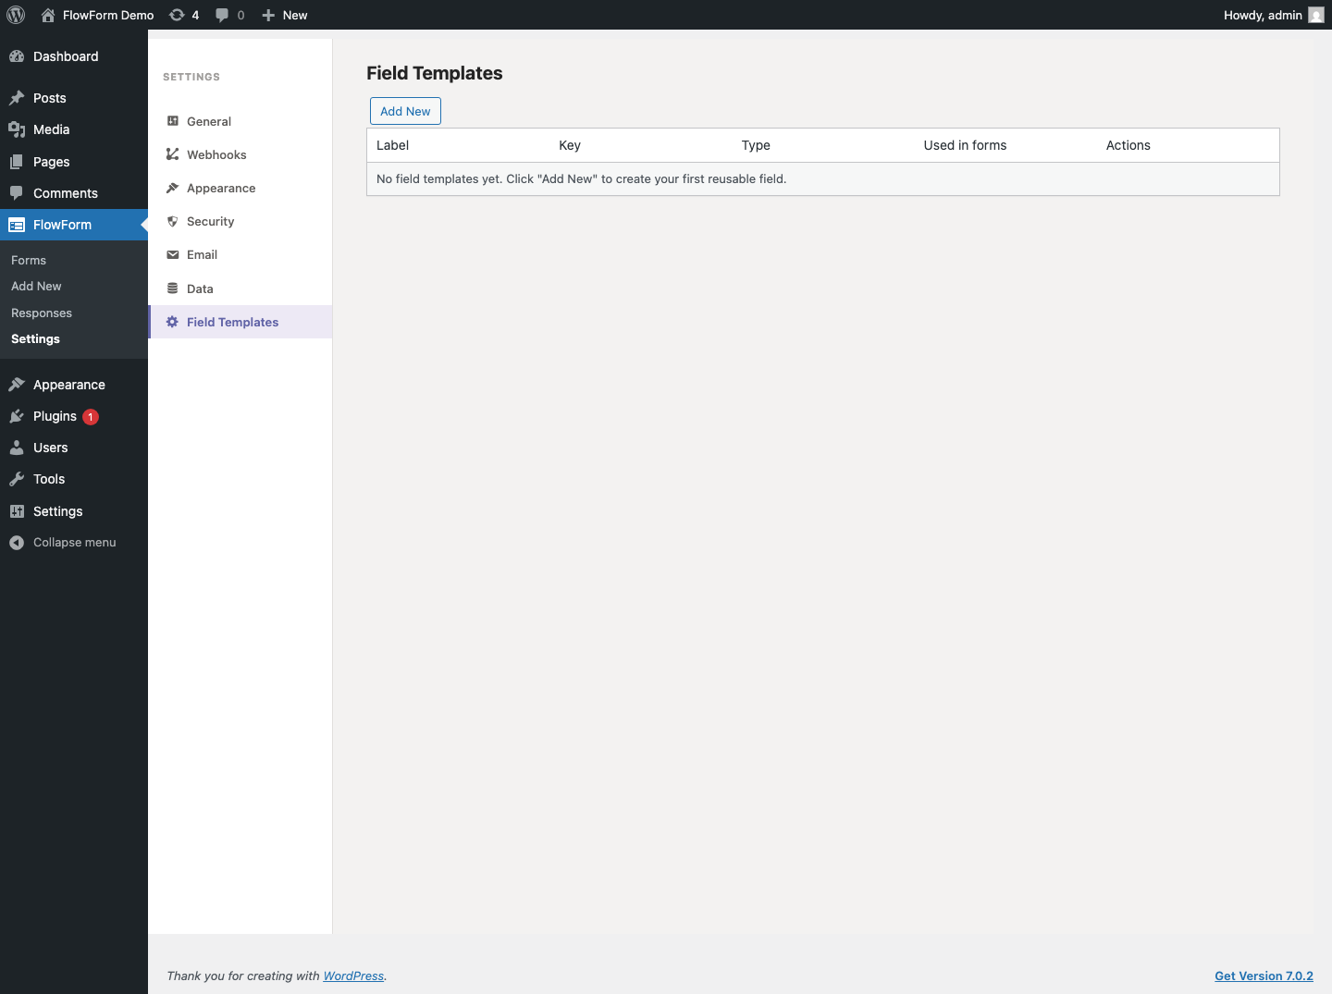Image resolution: width=1332 pixels, height=994 pixels.
Task: Switch to Appearance in FlowForm settings
Action: [240, 188]
